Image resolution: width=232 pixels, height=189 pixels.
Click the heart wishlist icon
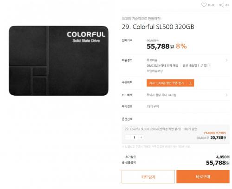204,5
